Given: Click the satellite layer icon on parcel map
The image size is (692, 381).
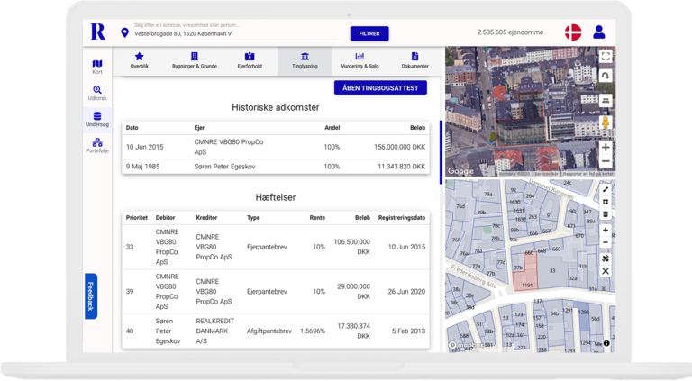Looking at the screenshot, I should pyautogui.click(x=605, y=258).
